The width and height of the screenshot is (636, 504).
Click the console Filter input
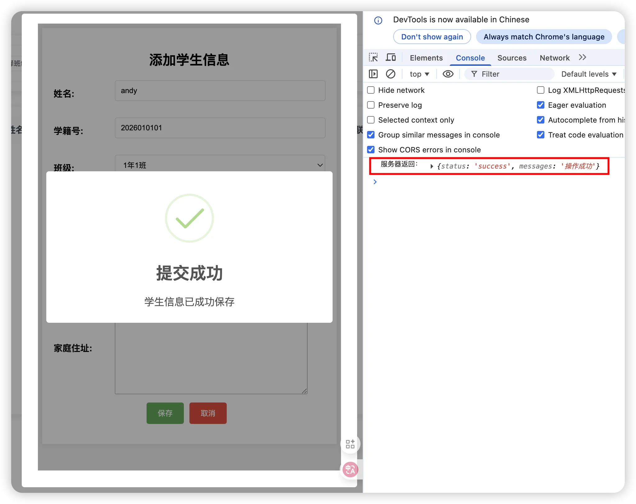[x=509, y=74]
